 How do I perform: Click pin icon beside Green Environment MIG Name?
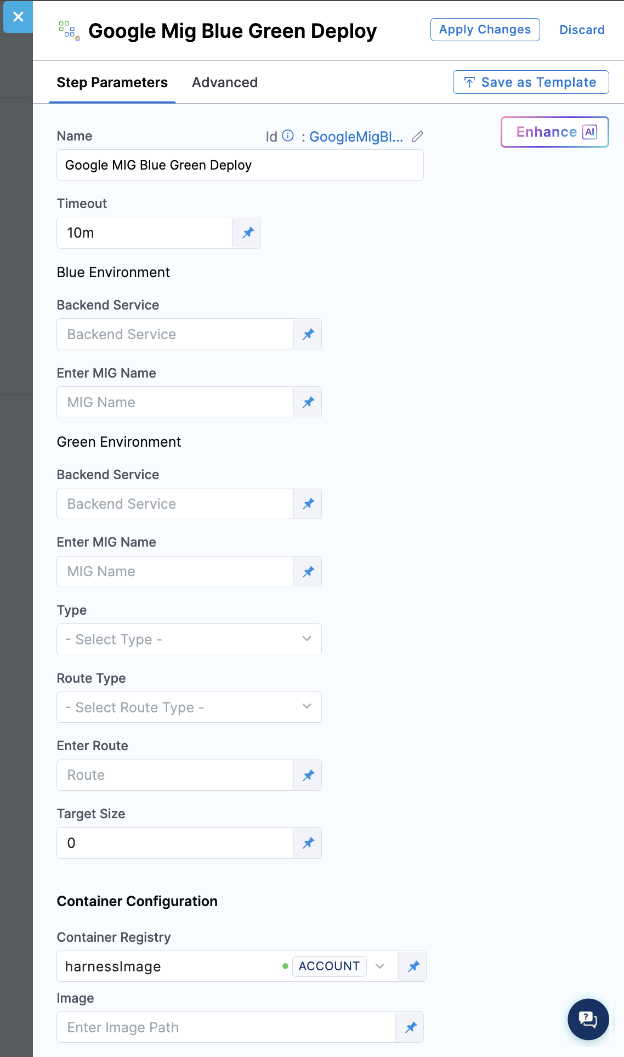[x=308, y=572]
